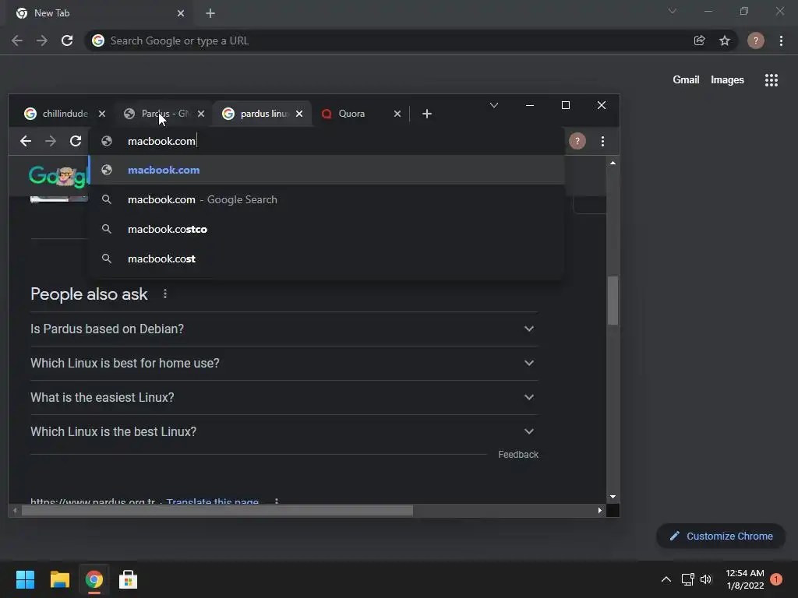
Task: Close the pardus linux tab
Action: tap(299, 114)
